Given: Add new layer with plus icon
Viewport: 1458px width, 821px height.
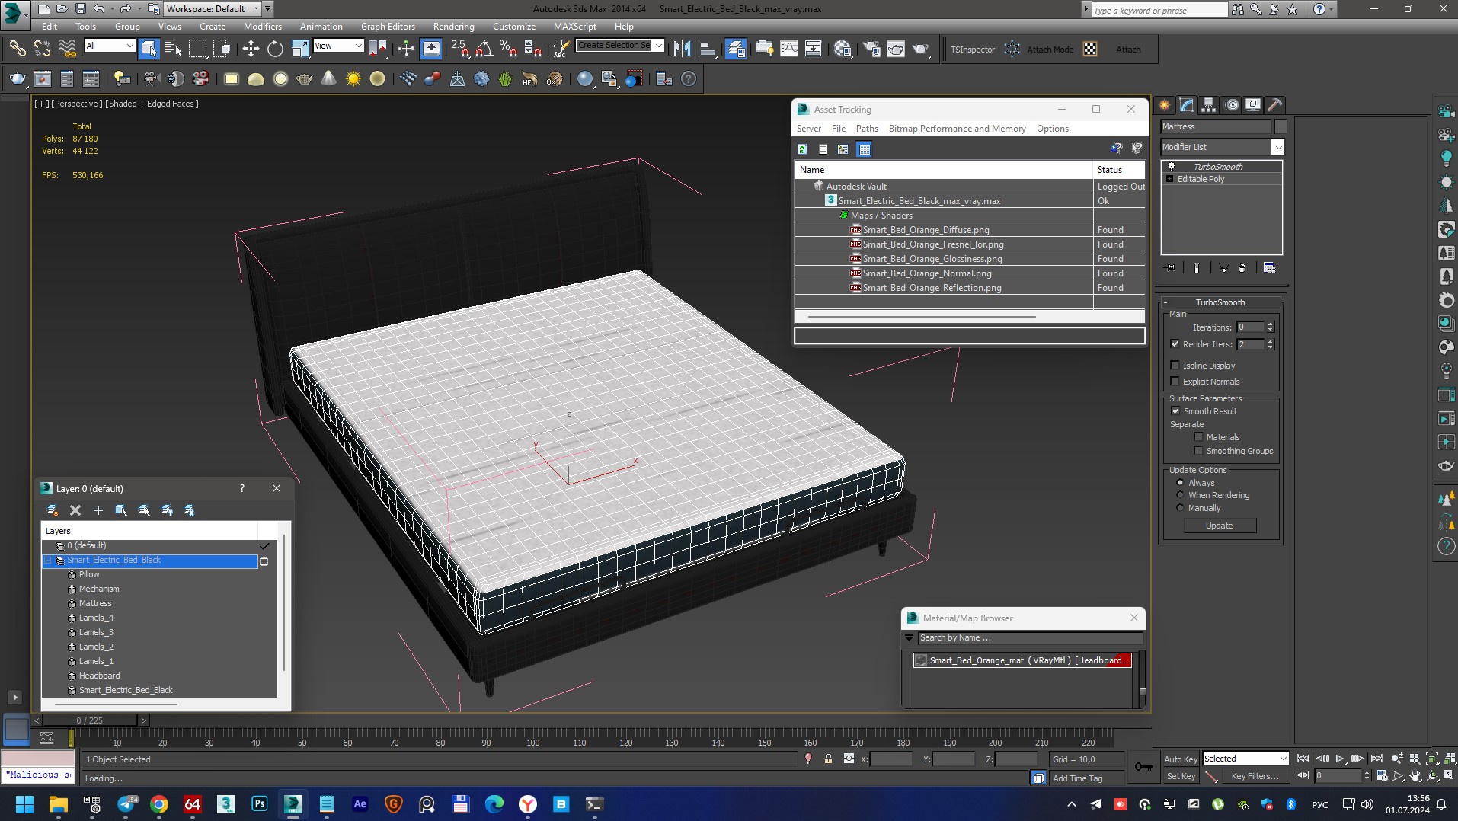Looking at the screenshot, I should point(98,510).
